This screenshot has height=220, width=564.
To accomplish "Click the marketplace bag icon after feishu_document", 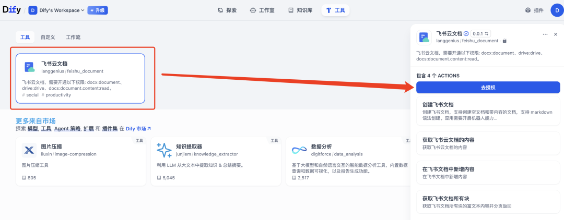I will (504, 41).
